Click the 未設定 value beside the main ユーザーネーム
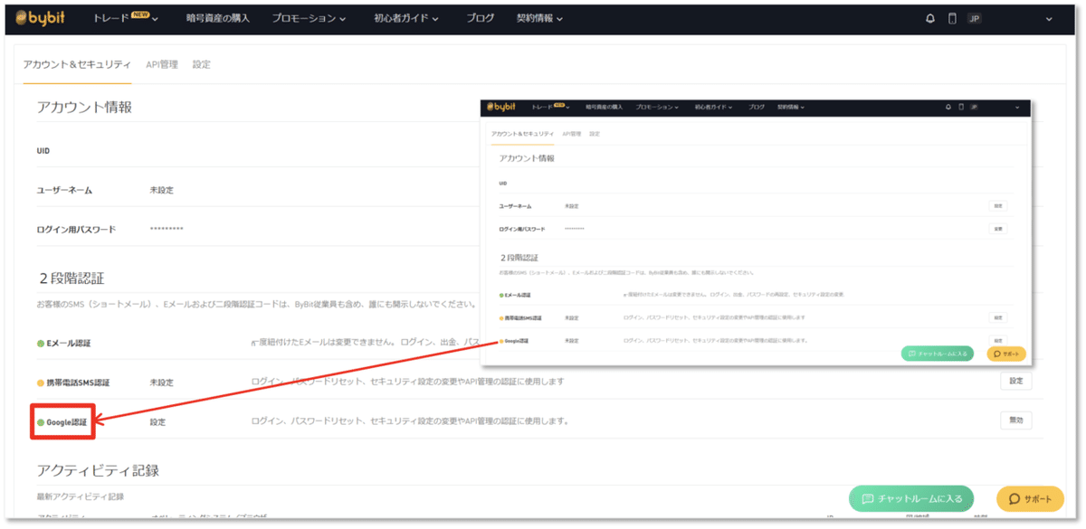The width and height of the screenshot is (1086, 529). click(161, 191)
